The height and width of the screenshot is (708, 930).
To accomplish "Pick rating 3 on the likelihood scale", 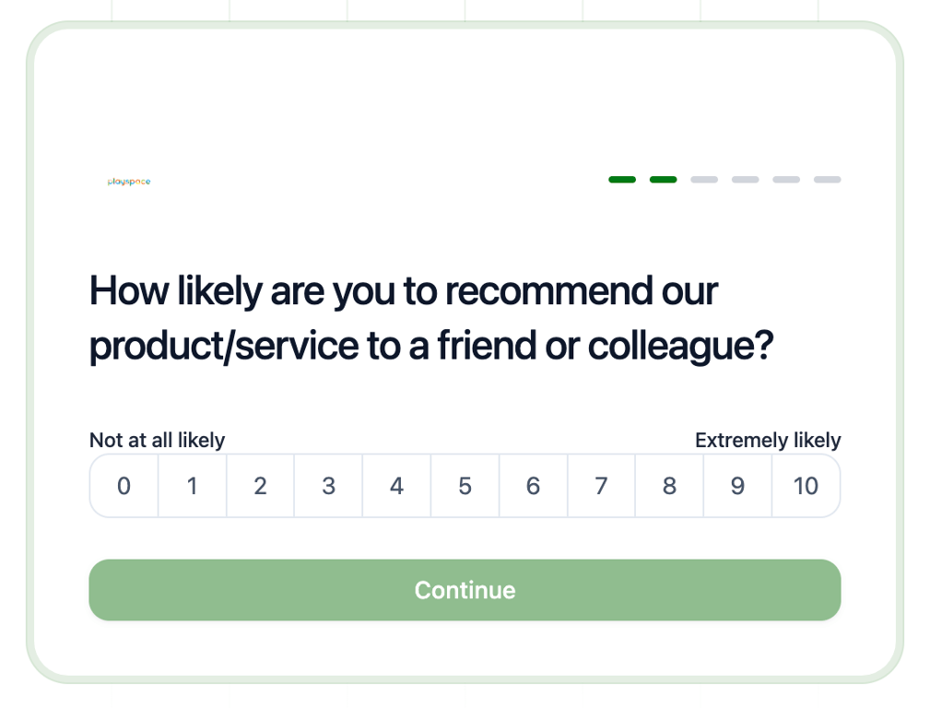I will point(328,486).
